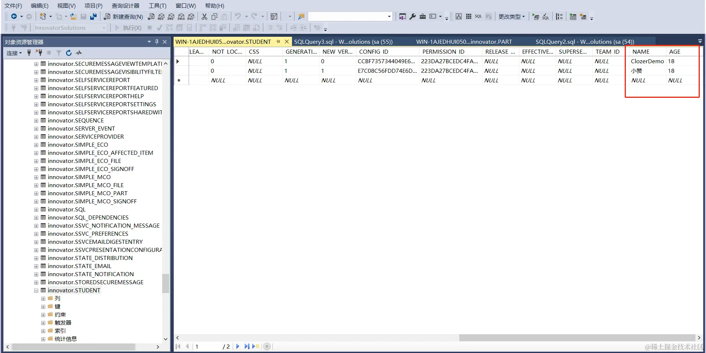Click the 新建查询(N) button
706x353 pixels.
click(x=124, y=17)
